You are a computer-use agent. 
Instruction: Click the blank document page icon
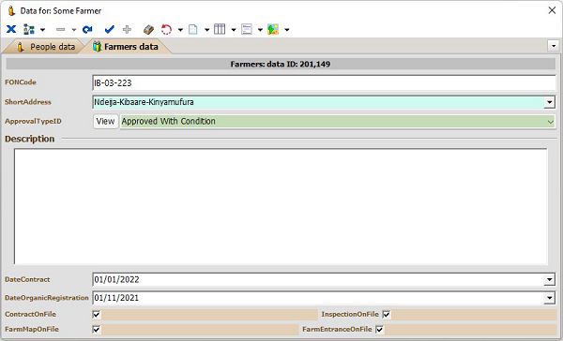(193, 29)
